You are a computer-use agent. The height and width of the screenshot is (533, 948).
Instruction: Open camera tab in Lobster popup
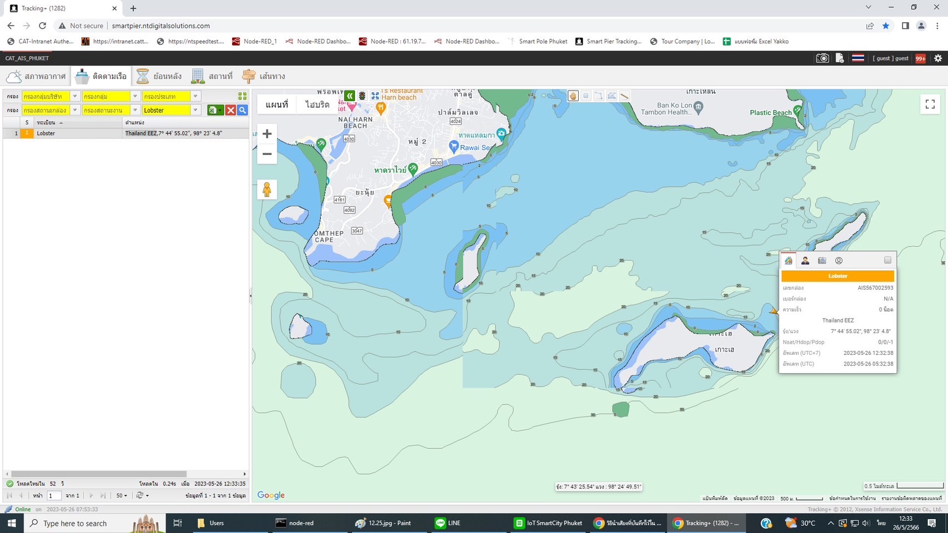tap(822, 260)
